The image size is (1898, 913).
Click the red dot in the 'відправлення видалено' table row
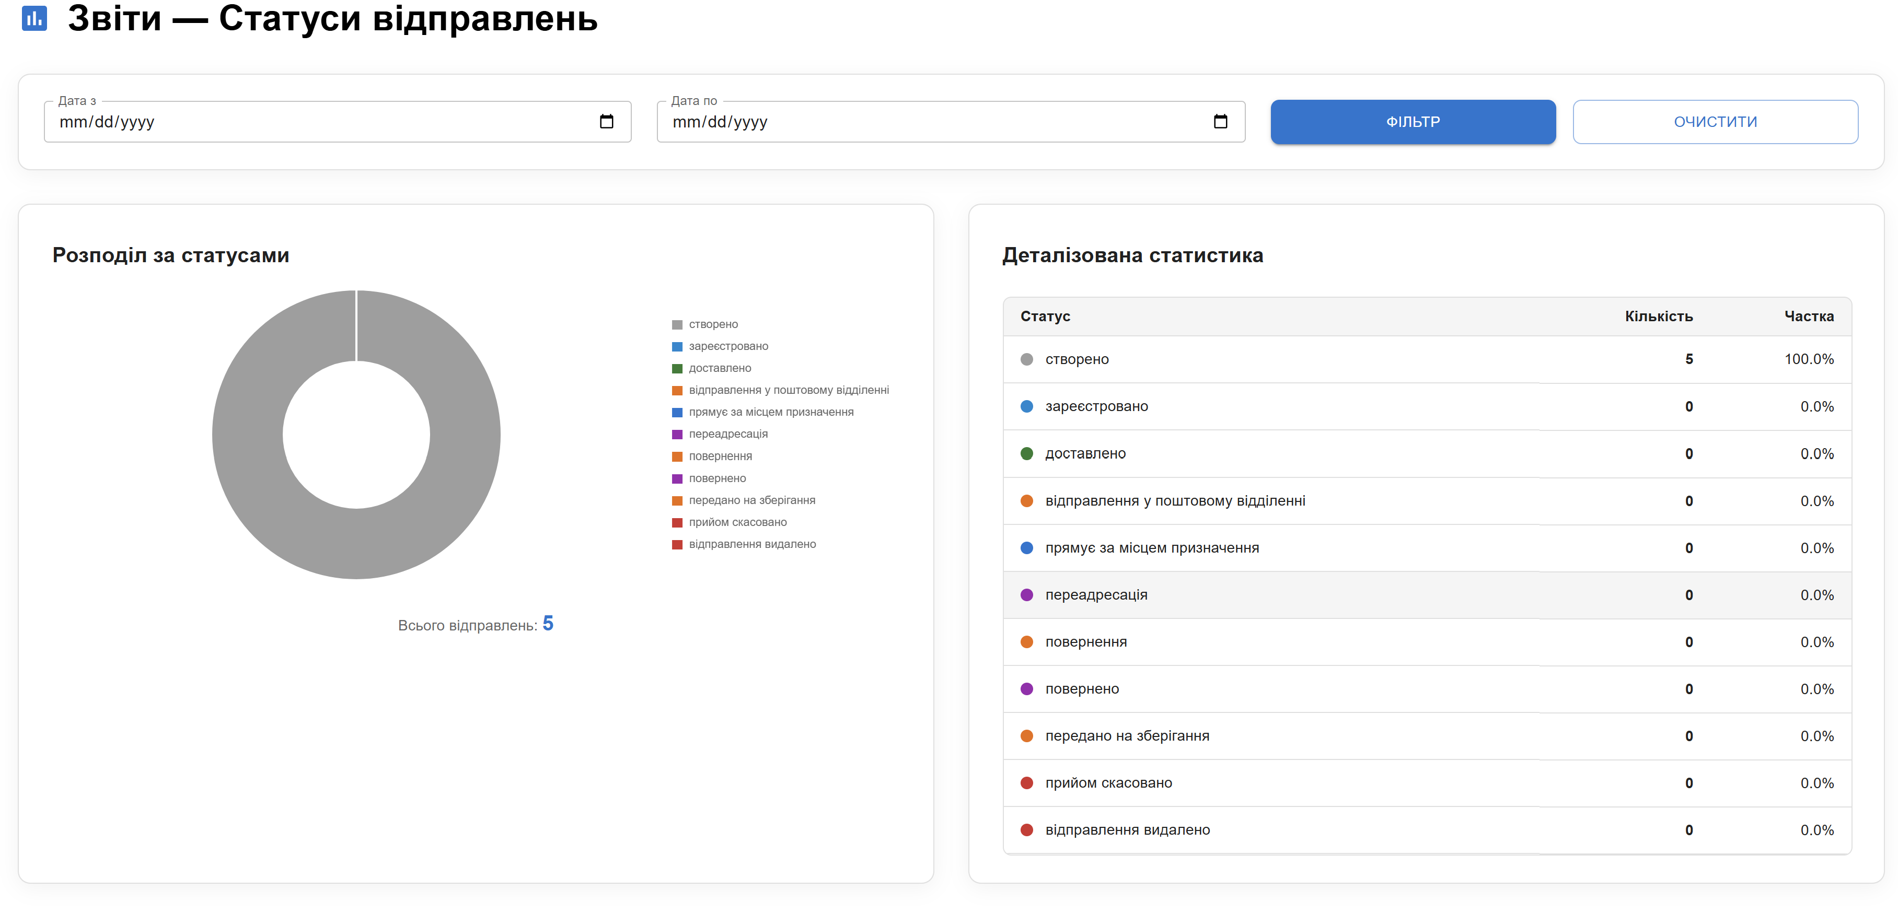click(1026, 830)
